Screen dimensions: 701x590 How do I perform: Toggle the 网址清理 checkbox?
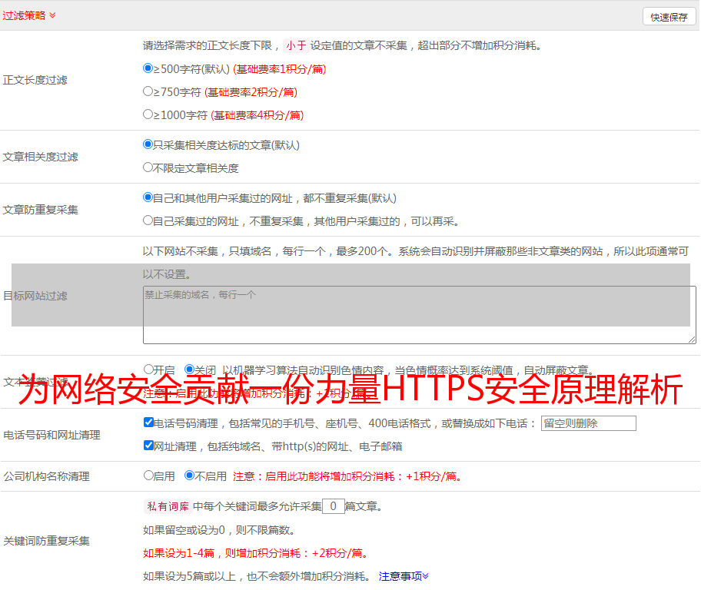point(148,446)
